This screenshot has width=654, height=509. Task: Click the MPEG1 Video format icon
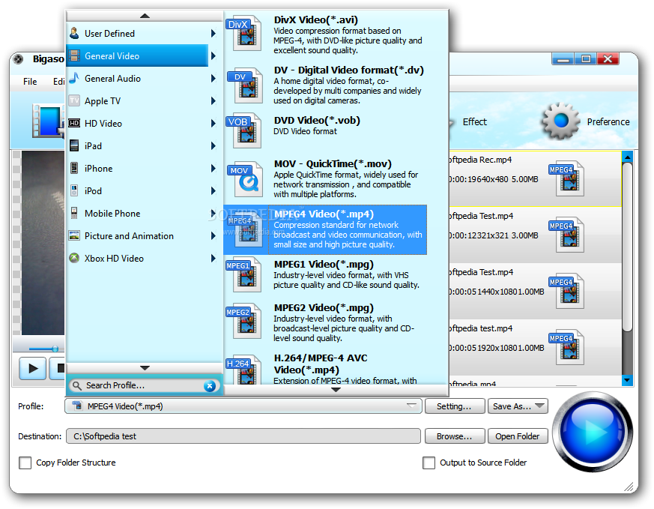[x=244, y=274]
